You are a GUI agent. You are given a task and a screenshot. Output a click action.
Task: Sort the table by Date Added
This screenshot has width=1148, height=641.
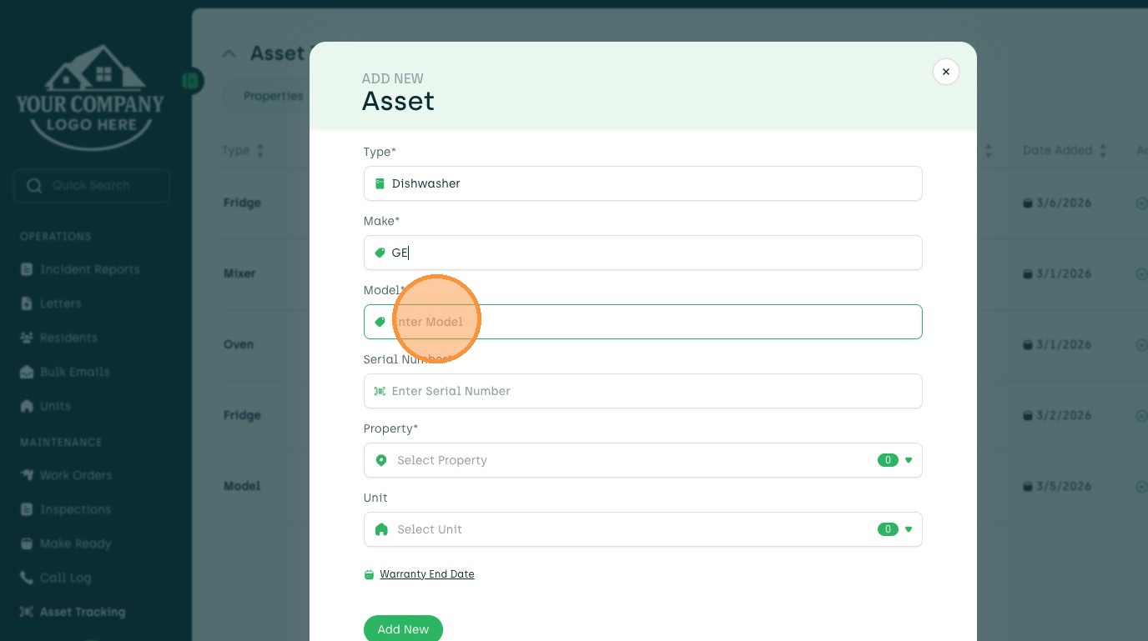(x=1065, y=151)
